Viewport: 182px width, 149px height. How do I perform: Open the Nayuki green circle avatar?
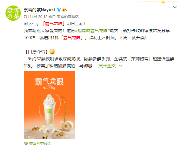click(x=13, y=13)
